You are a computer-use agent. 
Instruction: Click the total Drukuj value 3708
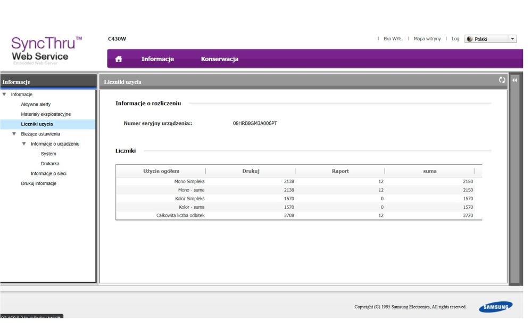pyautogui.click(x=289, y=215)
